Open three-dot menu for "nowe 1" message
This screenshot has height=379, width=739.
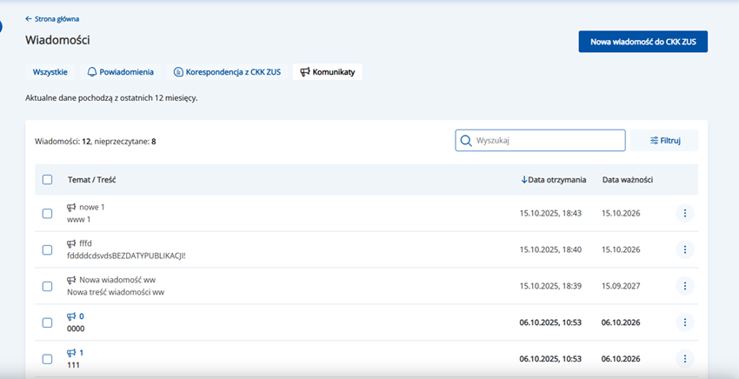(684, 213)
